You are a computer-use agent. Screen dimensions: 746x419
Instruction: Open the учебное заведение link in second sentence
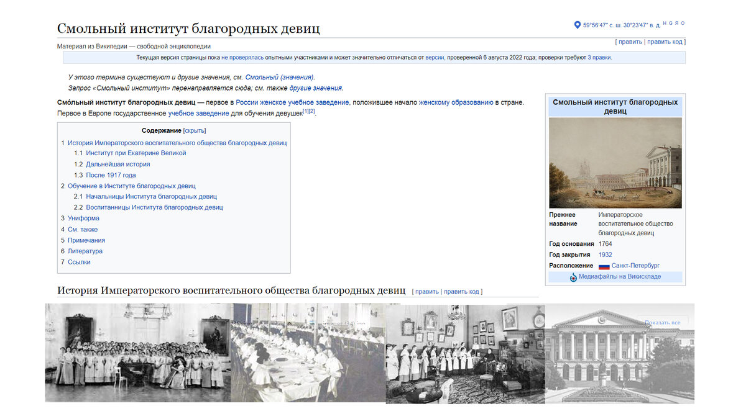(198, 114)
